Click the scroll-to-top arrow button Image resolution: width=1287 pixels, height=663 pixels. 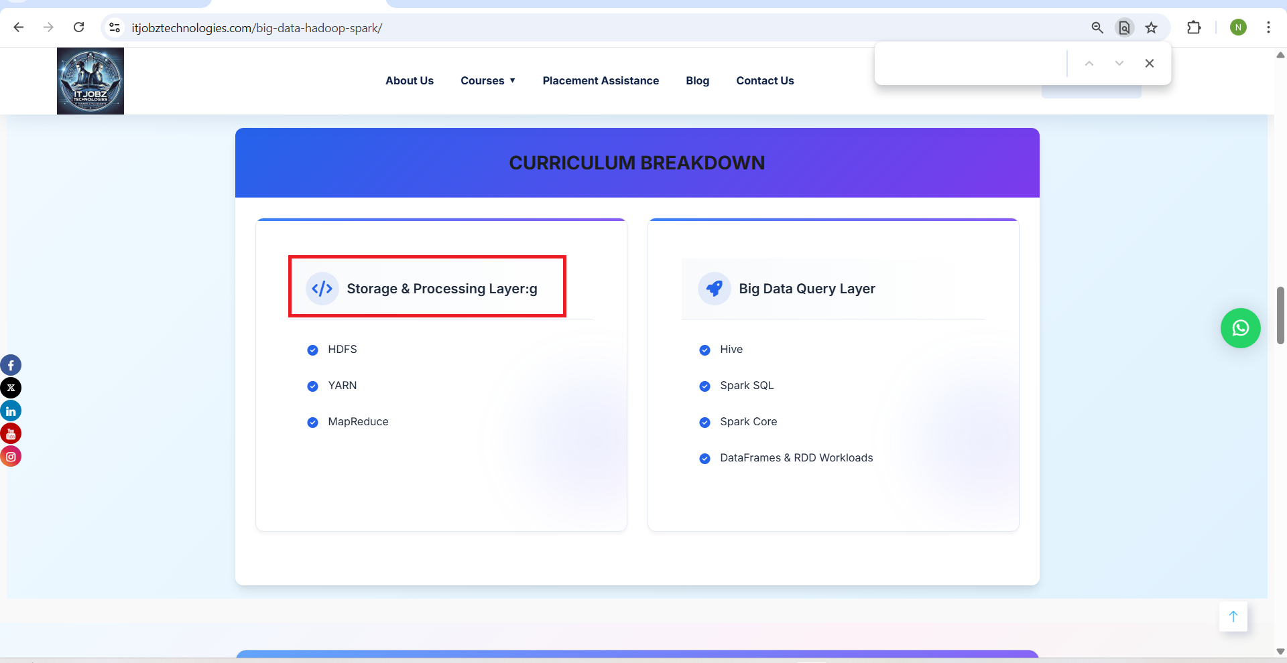click(x=1233, y=617)
